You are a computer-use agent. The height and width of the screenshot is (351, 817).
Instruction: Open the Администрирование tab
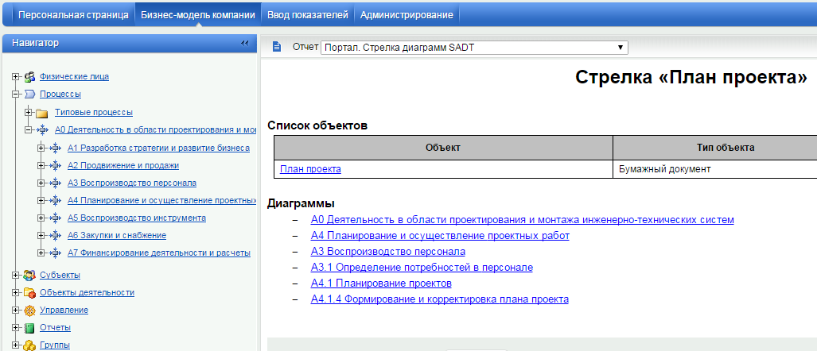tap(406, 15)
